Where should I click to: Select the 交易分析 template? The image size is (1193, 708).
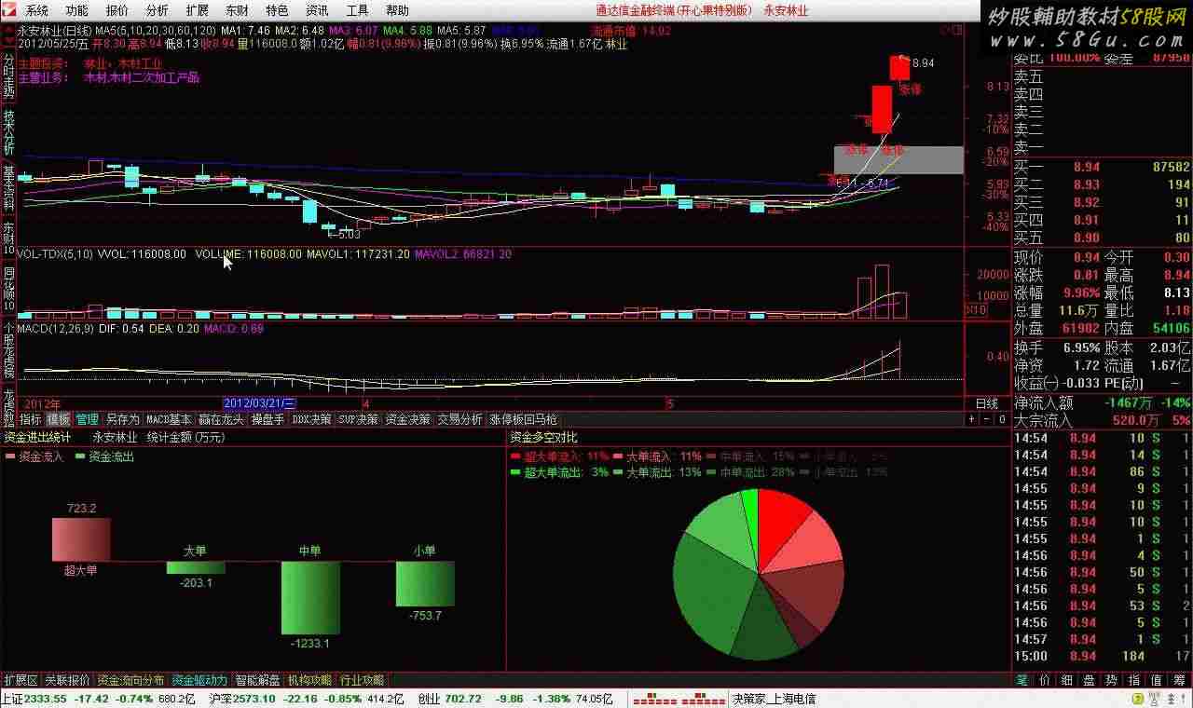coord(460,419)
